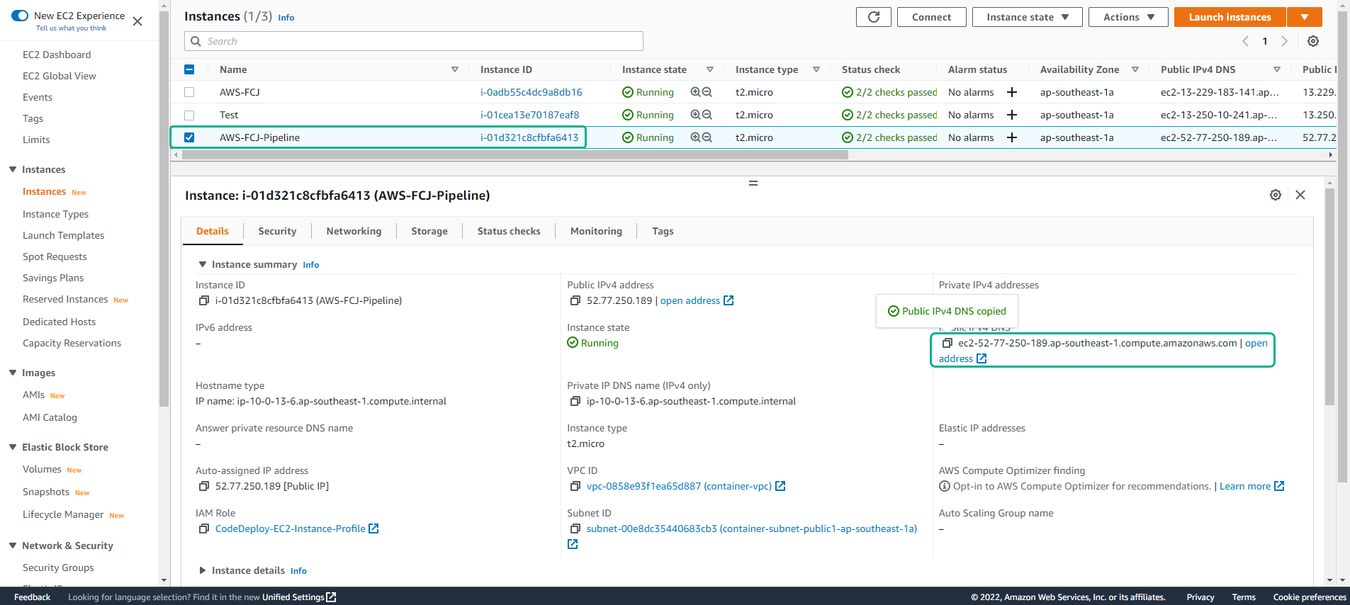
Task: Open Security Groups in sidebar
Action: pyautogui.click(x=58, y=567)
